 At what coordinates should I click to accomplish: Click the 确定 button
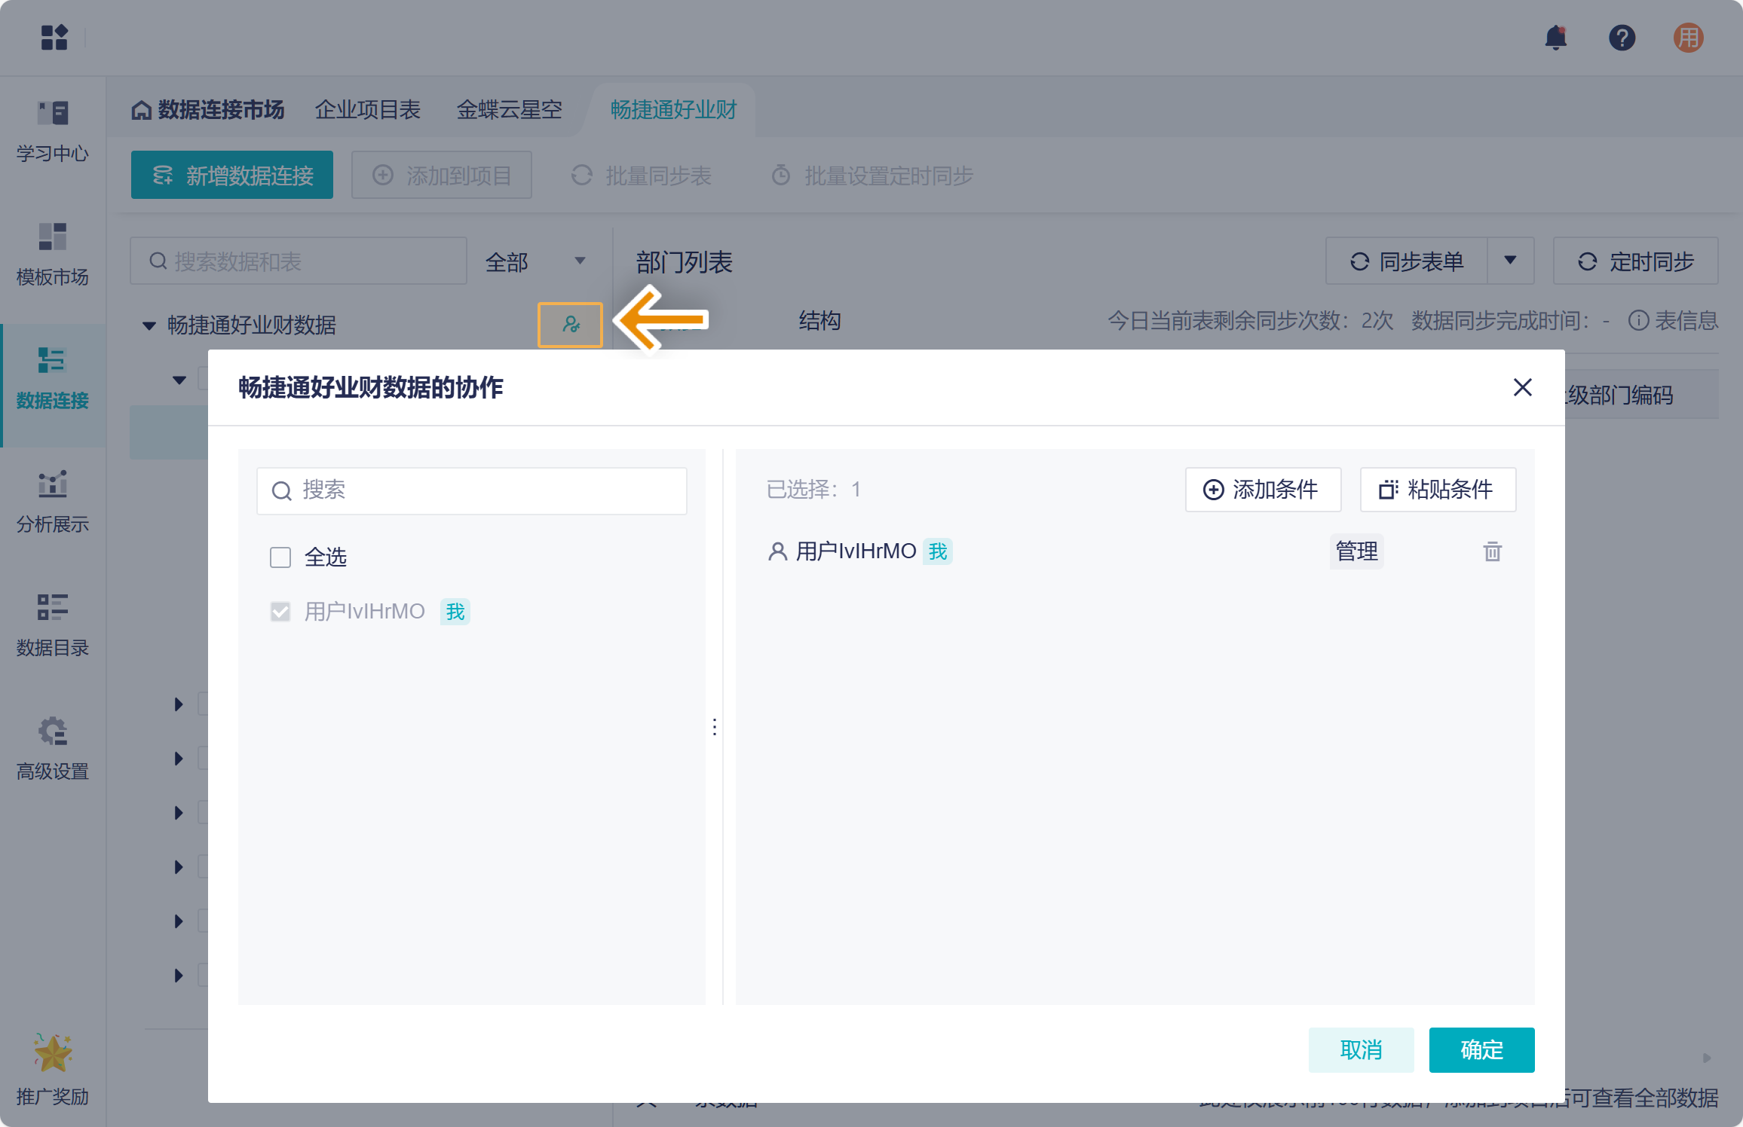tap(1481, 1049)
